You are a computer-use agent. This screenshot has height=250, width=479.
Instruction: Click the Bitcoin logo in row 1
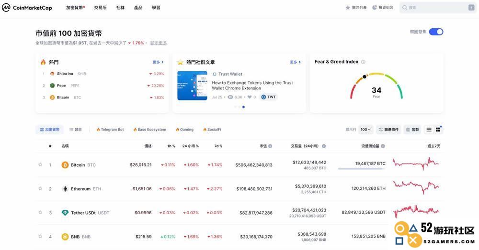65,165
